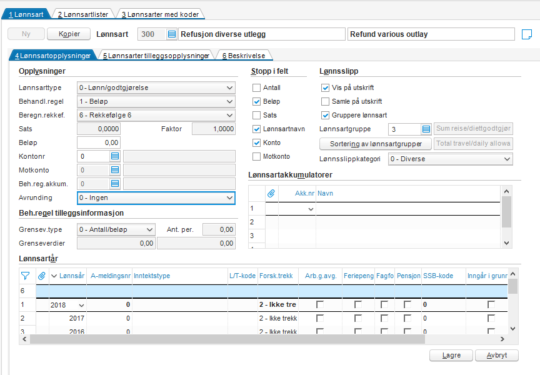The width and height of the screenshot is (540, 375).
Task: Enable Samle på utskrift checkbox
Action: point(325,102)
